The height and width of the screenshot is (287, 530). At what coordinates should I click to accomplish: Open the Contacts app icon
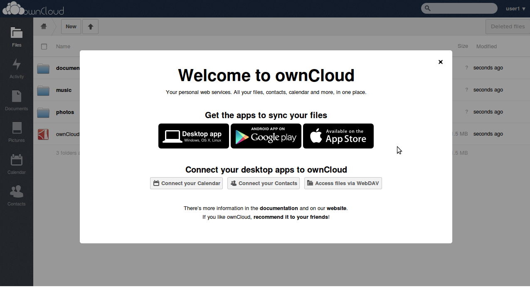17,195
